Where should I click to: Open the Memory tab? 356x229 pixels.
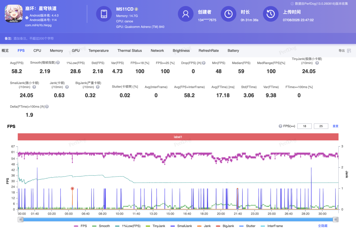point(56,51)
